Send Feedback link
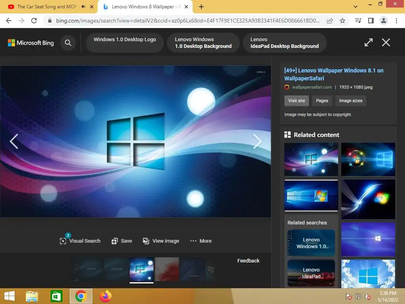Viewport: 405px width, 304px height. pos(248,260)
